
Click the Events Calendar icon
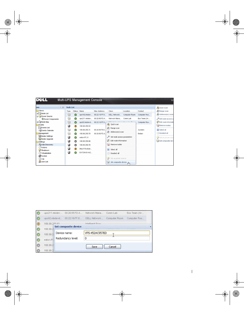[40, 130]
